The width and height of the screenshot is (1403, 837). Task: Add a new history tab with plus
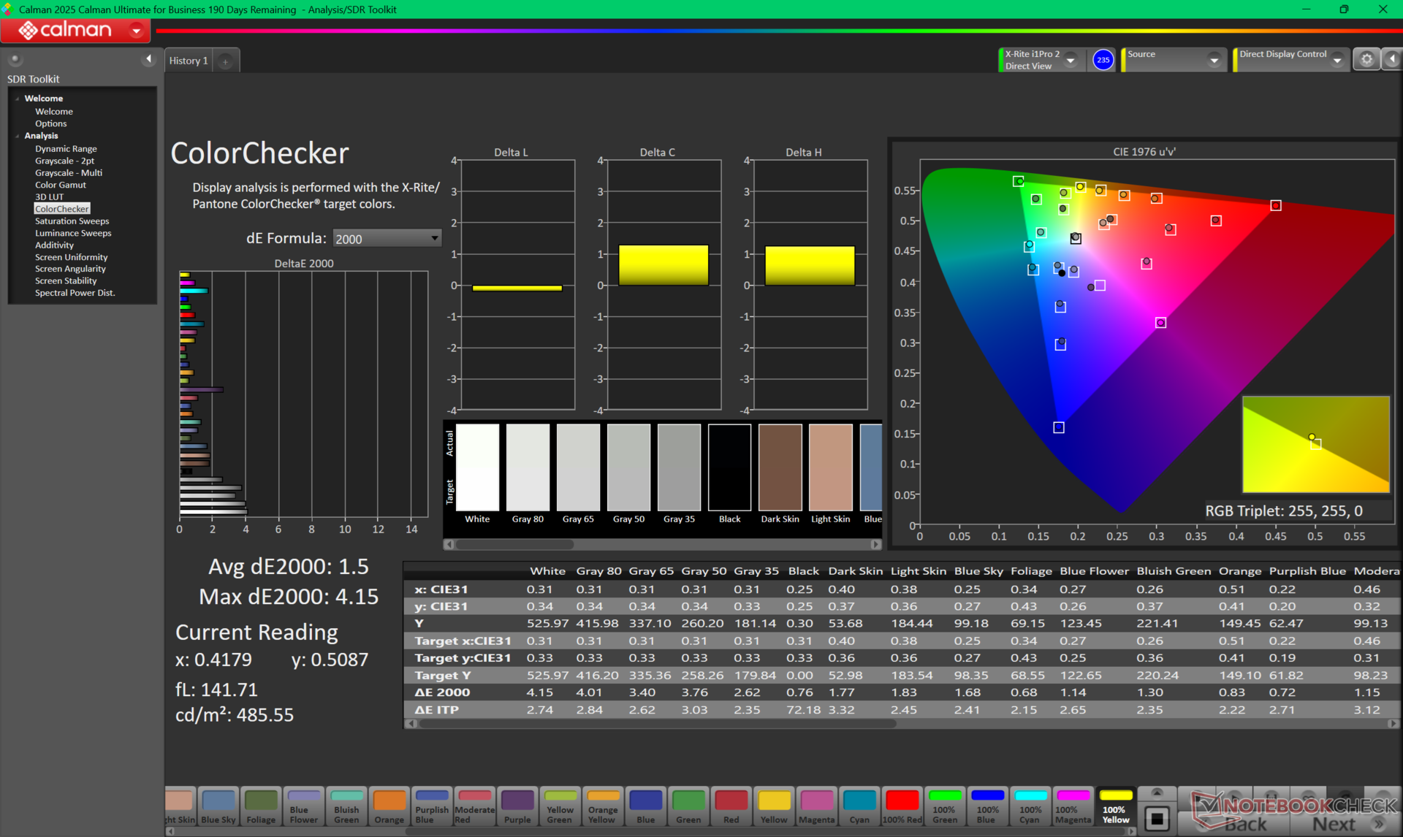[x=225, y=61]
